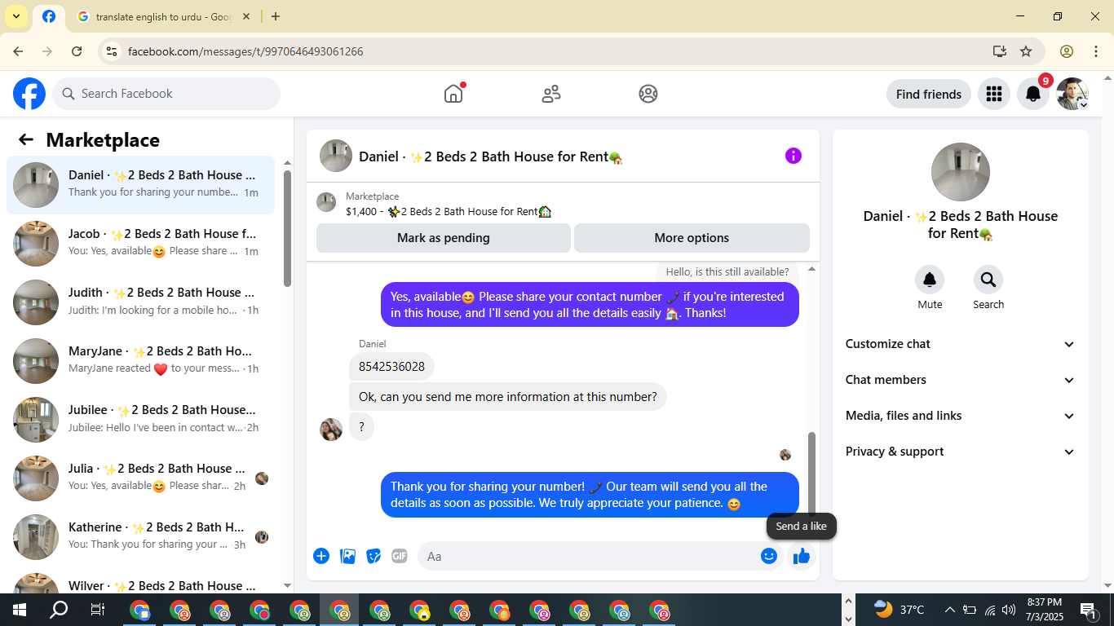The image size is (1114, 626).
Task: Open Katherine conversation in list
Action: (x=140, y=536)
